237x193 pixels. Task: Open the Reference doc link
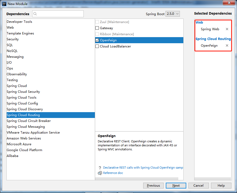(x=113, y=173)
